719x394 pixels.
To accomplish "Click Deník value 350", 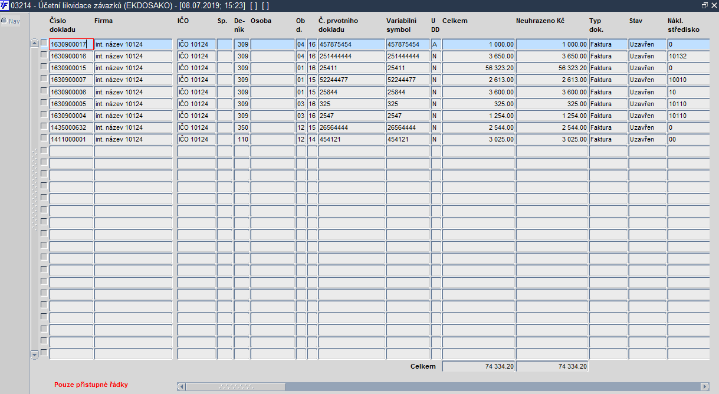I will tap(242, 127).
